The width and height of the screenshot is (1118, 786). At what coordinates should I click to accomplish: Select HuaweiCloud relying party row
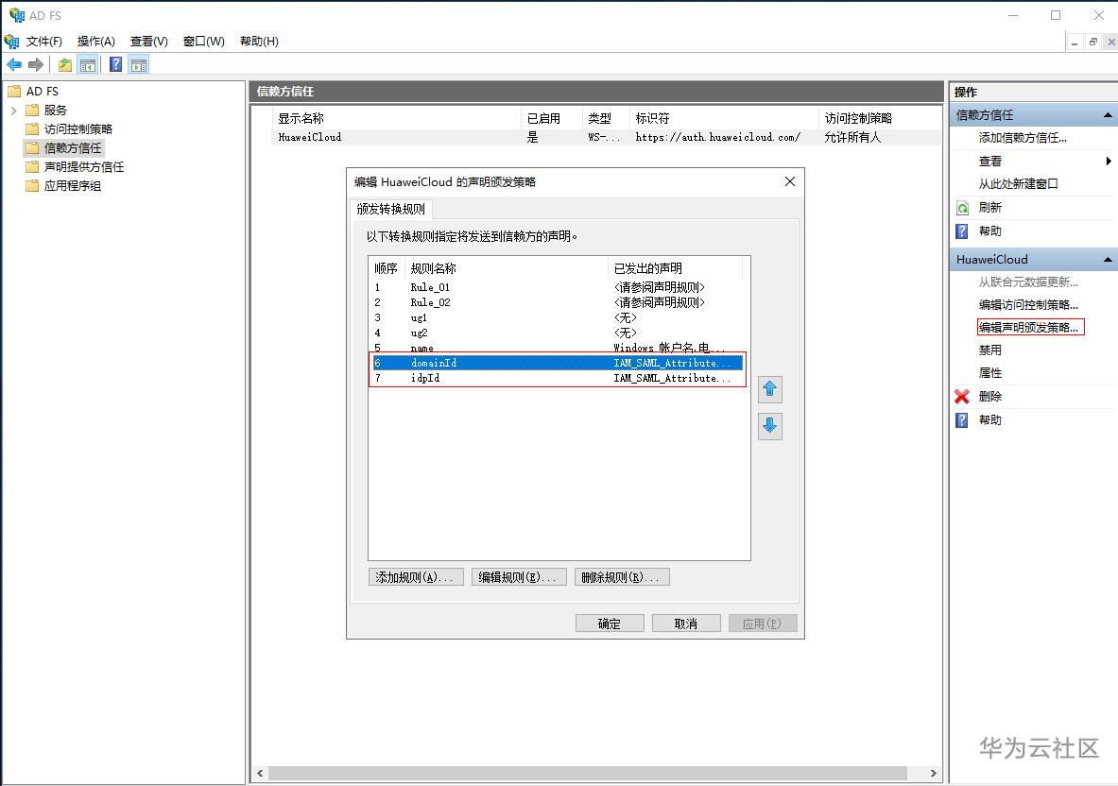pyautogui.click(x=606, y=137)
